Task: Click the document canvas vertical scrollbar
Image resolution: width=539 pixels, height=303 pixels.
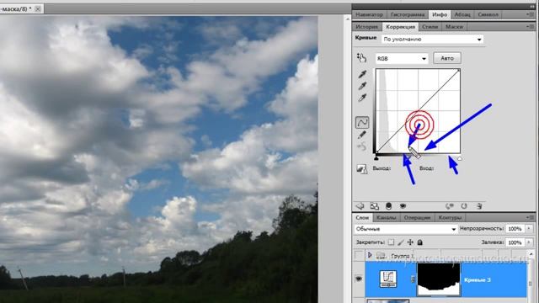Action: [x=348, y=159]
